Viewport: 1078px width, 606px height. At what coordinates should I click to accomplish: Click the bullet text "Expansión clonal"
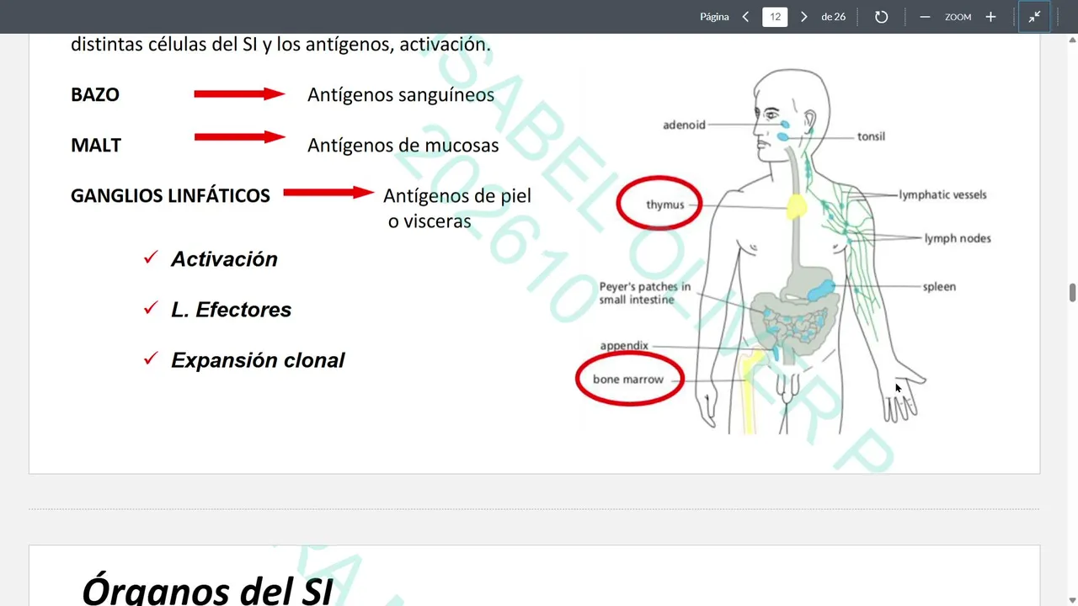click(x=258, y=360)
